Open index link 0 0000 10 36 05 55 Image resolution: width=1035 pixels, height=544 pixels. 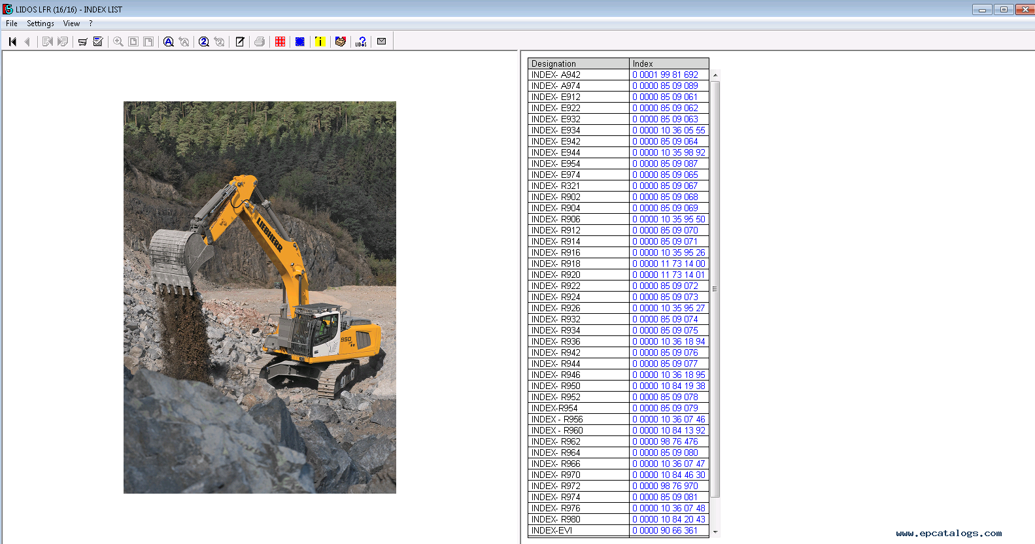pos(668,130)
